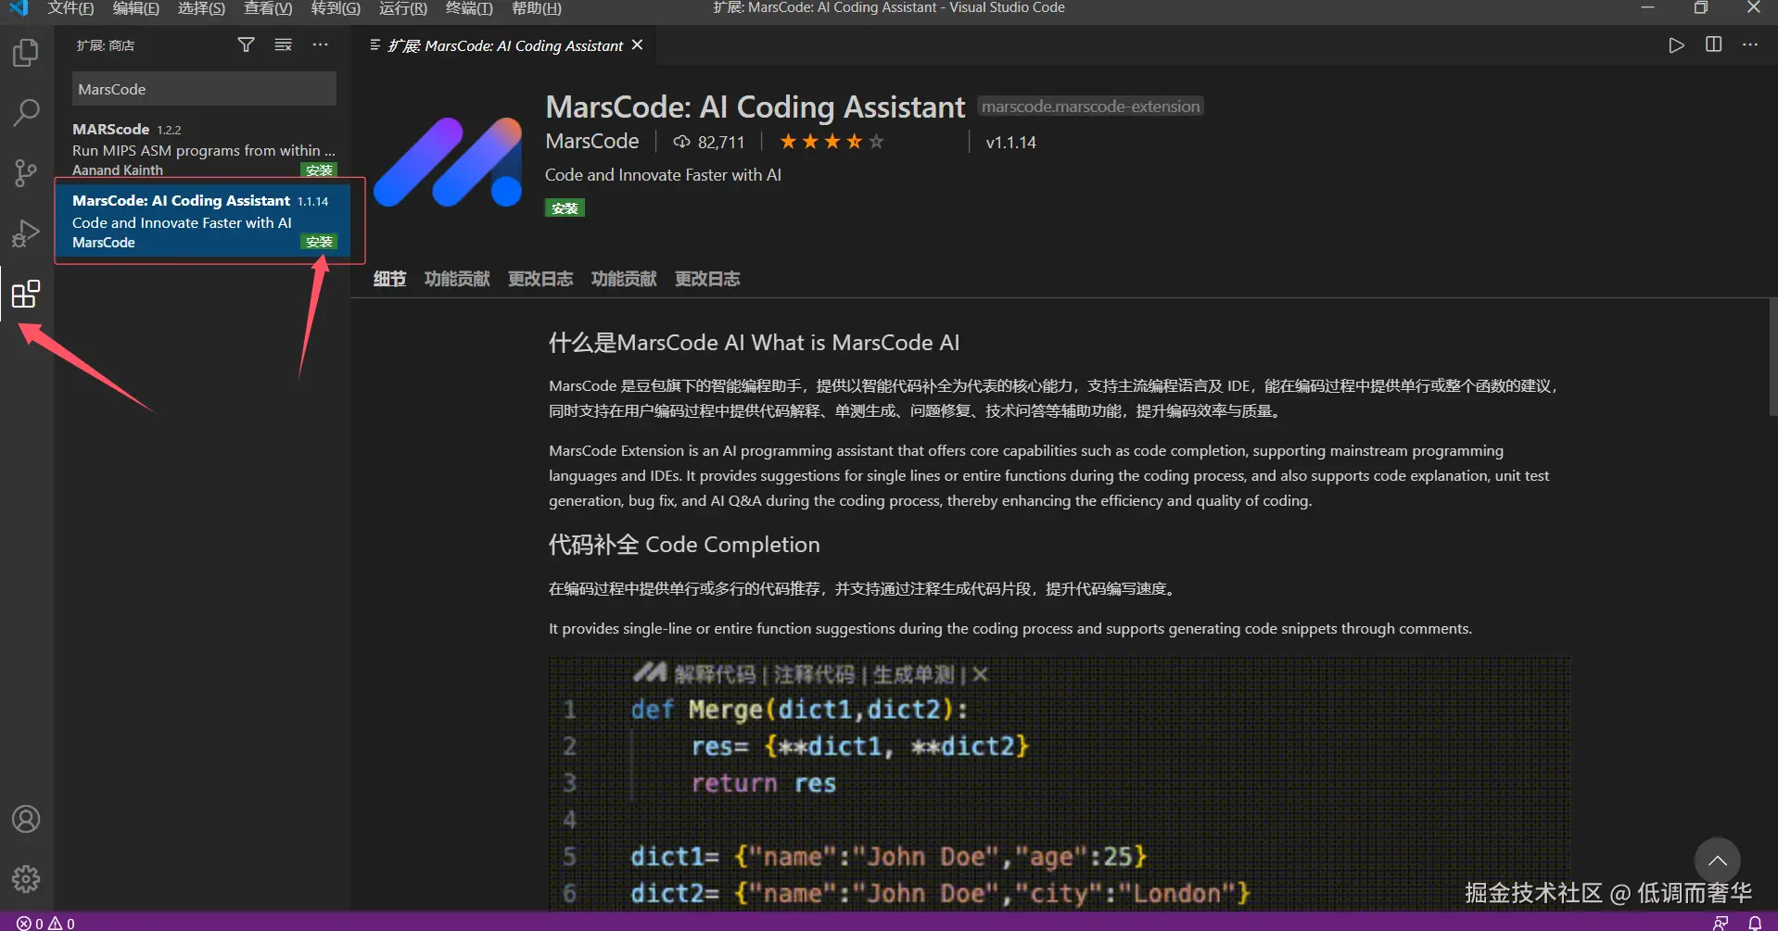
Task: Click 安装 button on the MARScode row
Action: (x=319, y=170)
